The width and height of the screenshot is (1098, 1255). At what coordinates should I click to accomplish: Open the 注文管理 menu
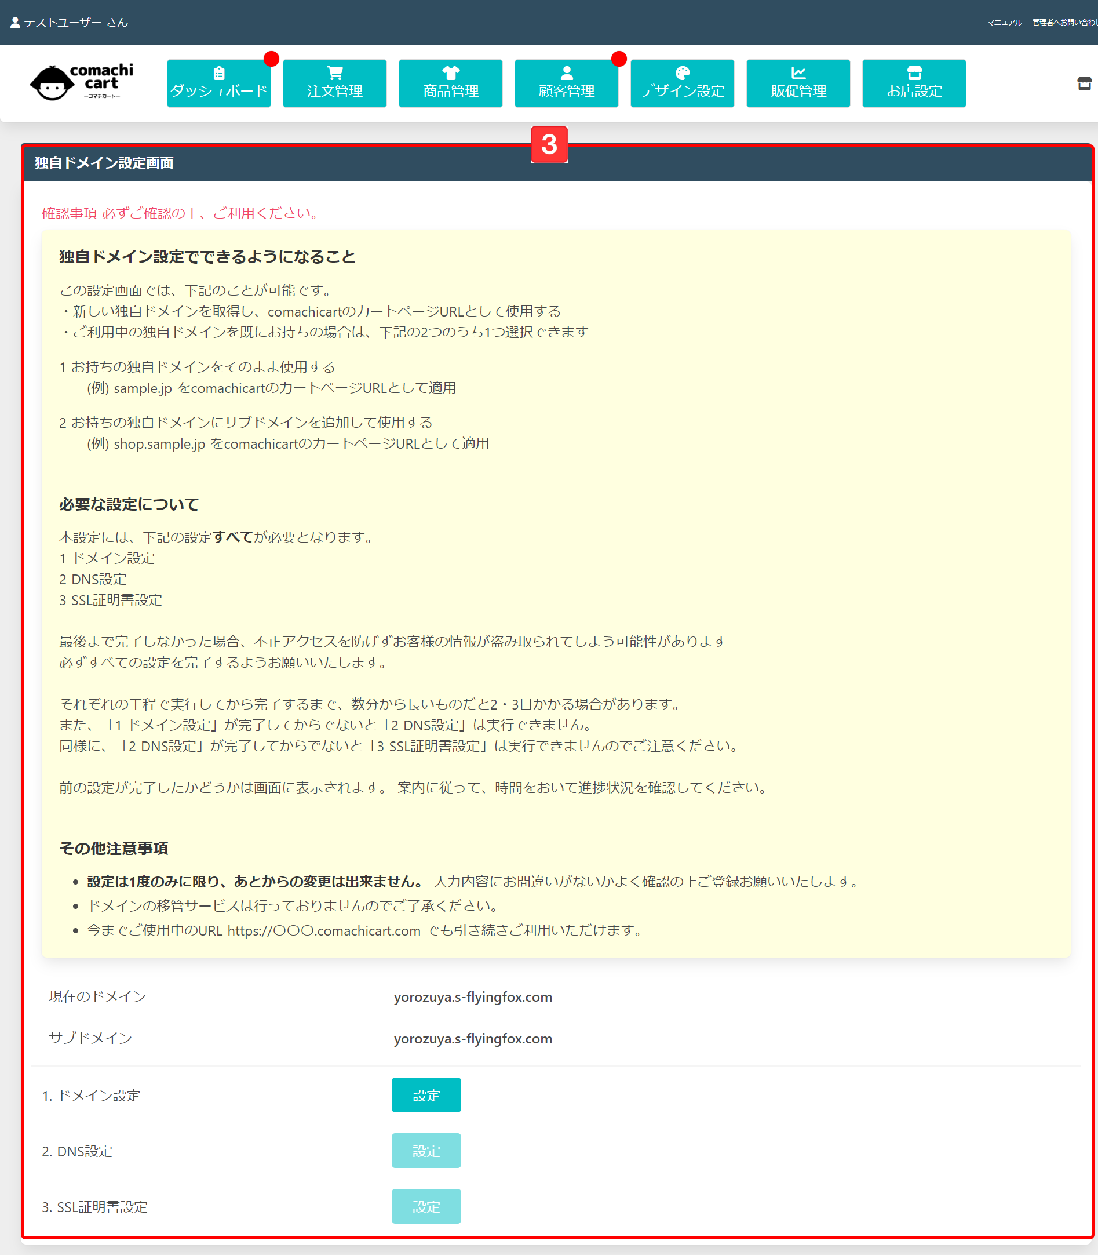[334, 83]
